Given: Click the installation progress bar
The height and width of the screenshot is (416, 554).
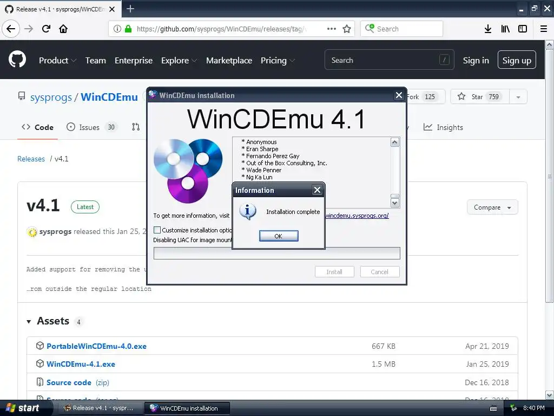Looking at the screenshot, I should [276, 253].
